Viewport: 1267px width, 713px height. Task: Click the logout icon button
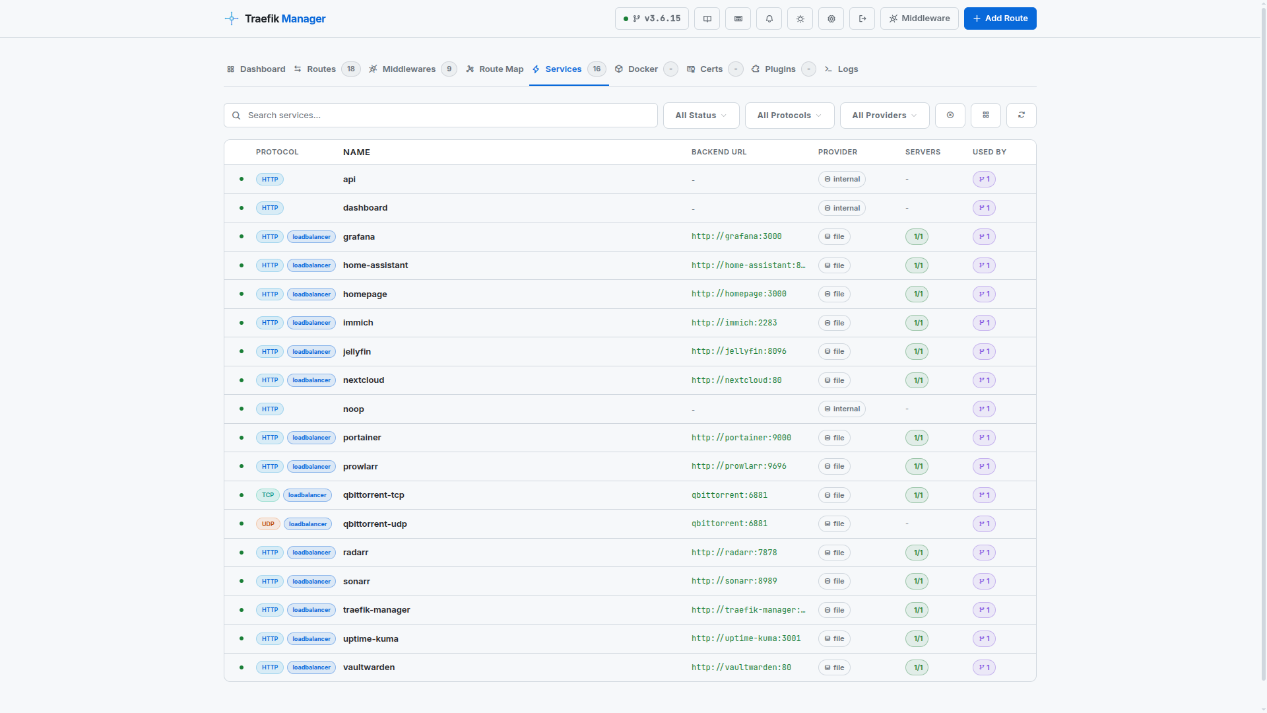point(862,18)
